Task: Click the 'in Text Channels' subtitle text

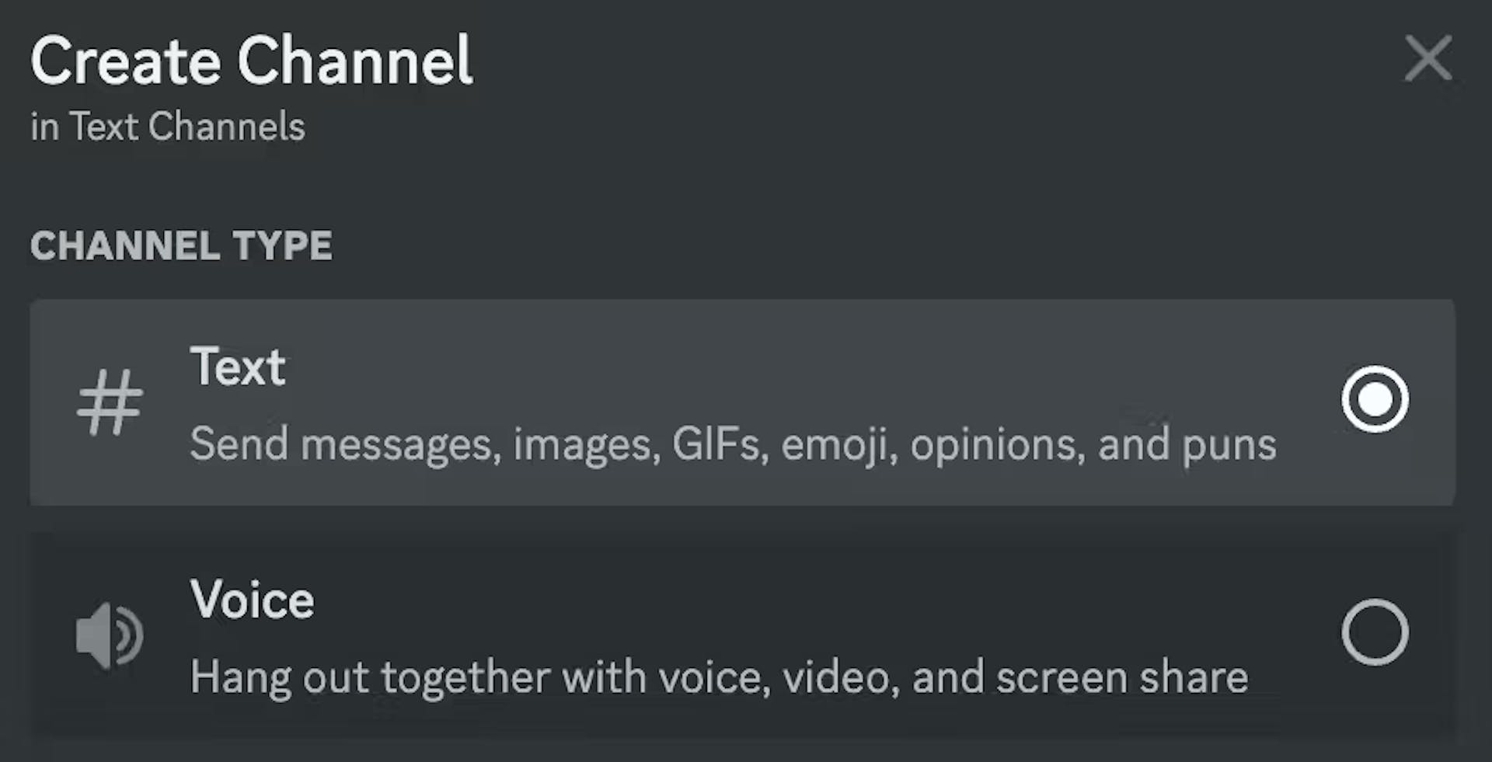Action: coord(168,126)
